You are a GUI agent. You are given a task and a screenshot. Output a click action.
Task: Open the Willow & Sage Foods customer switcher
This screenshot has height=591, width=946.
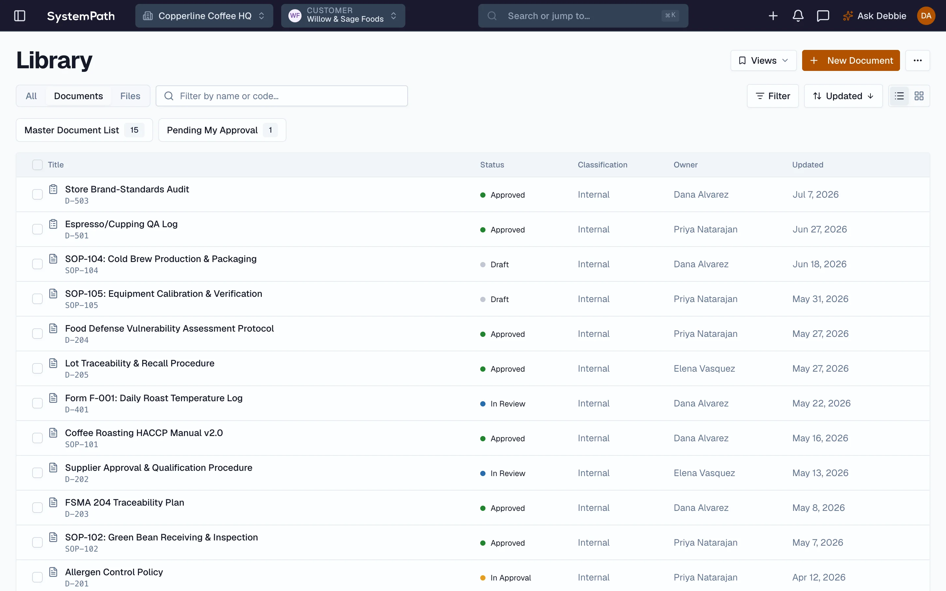343,16
